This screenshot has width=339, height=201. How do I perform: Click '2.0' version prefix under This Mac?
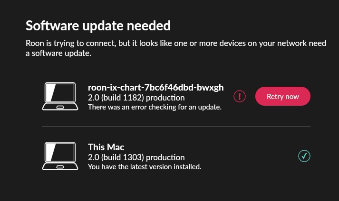click(x=93, y=157)
